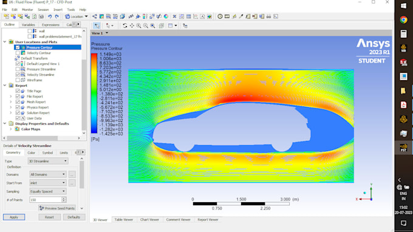Click the # of Points input field
This screenshot has width=413, height=232.
[46, 200]
